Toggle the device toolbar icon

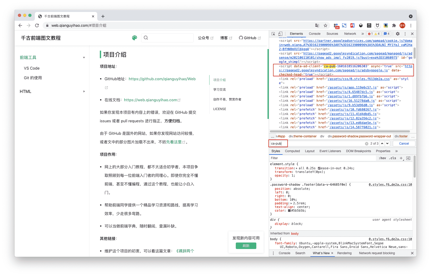[280, 34]
